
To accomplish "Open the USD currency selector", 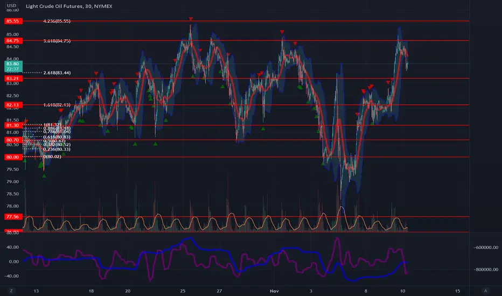I will tap(11, 5).
